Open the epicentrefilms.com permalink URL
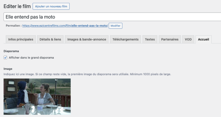Viewport: 221px width, 117px height. (65, 26)
